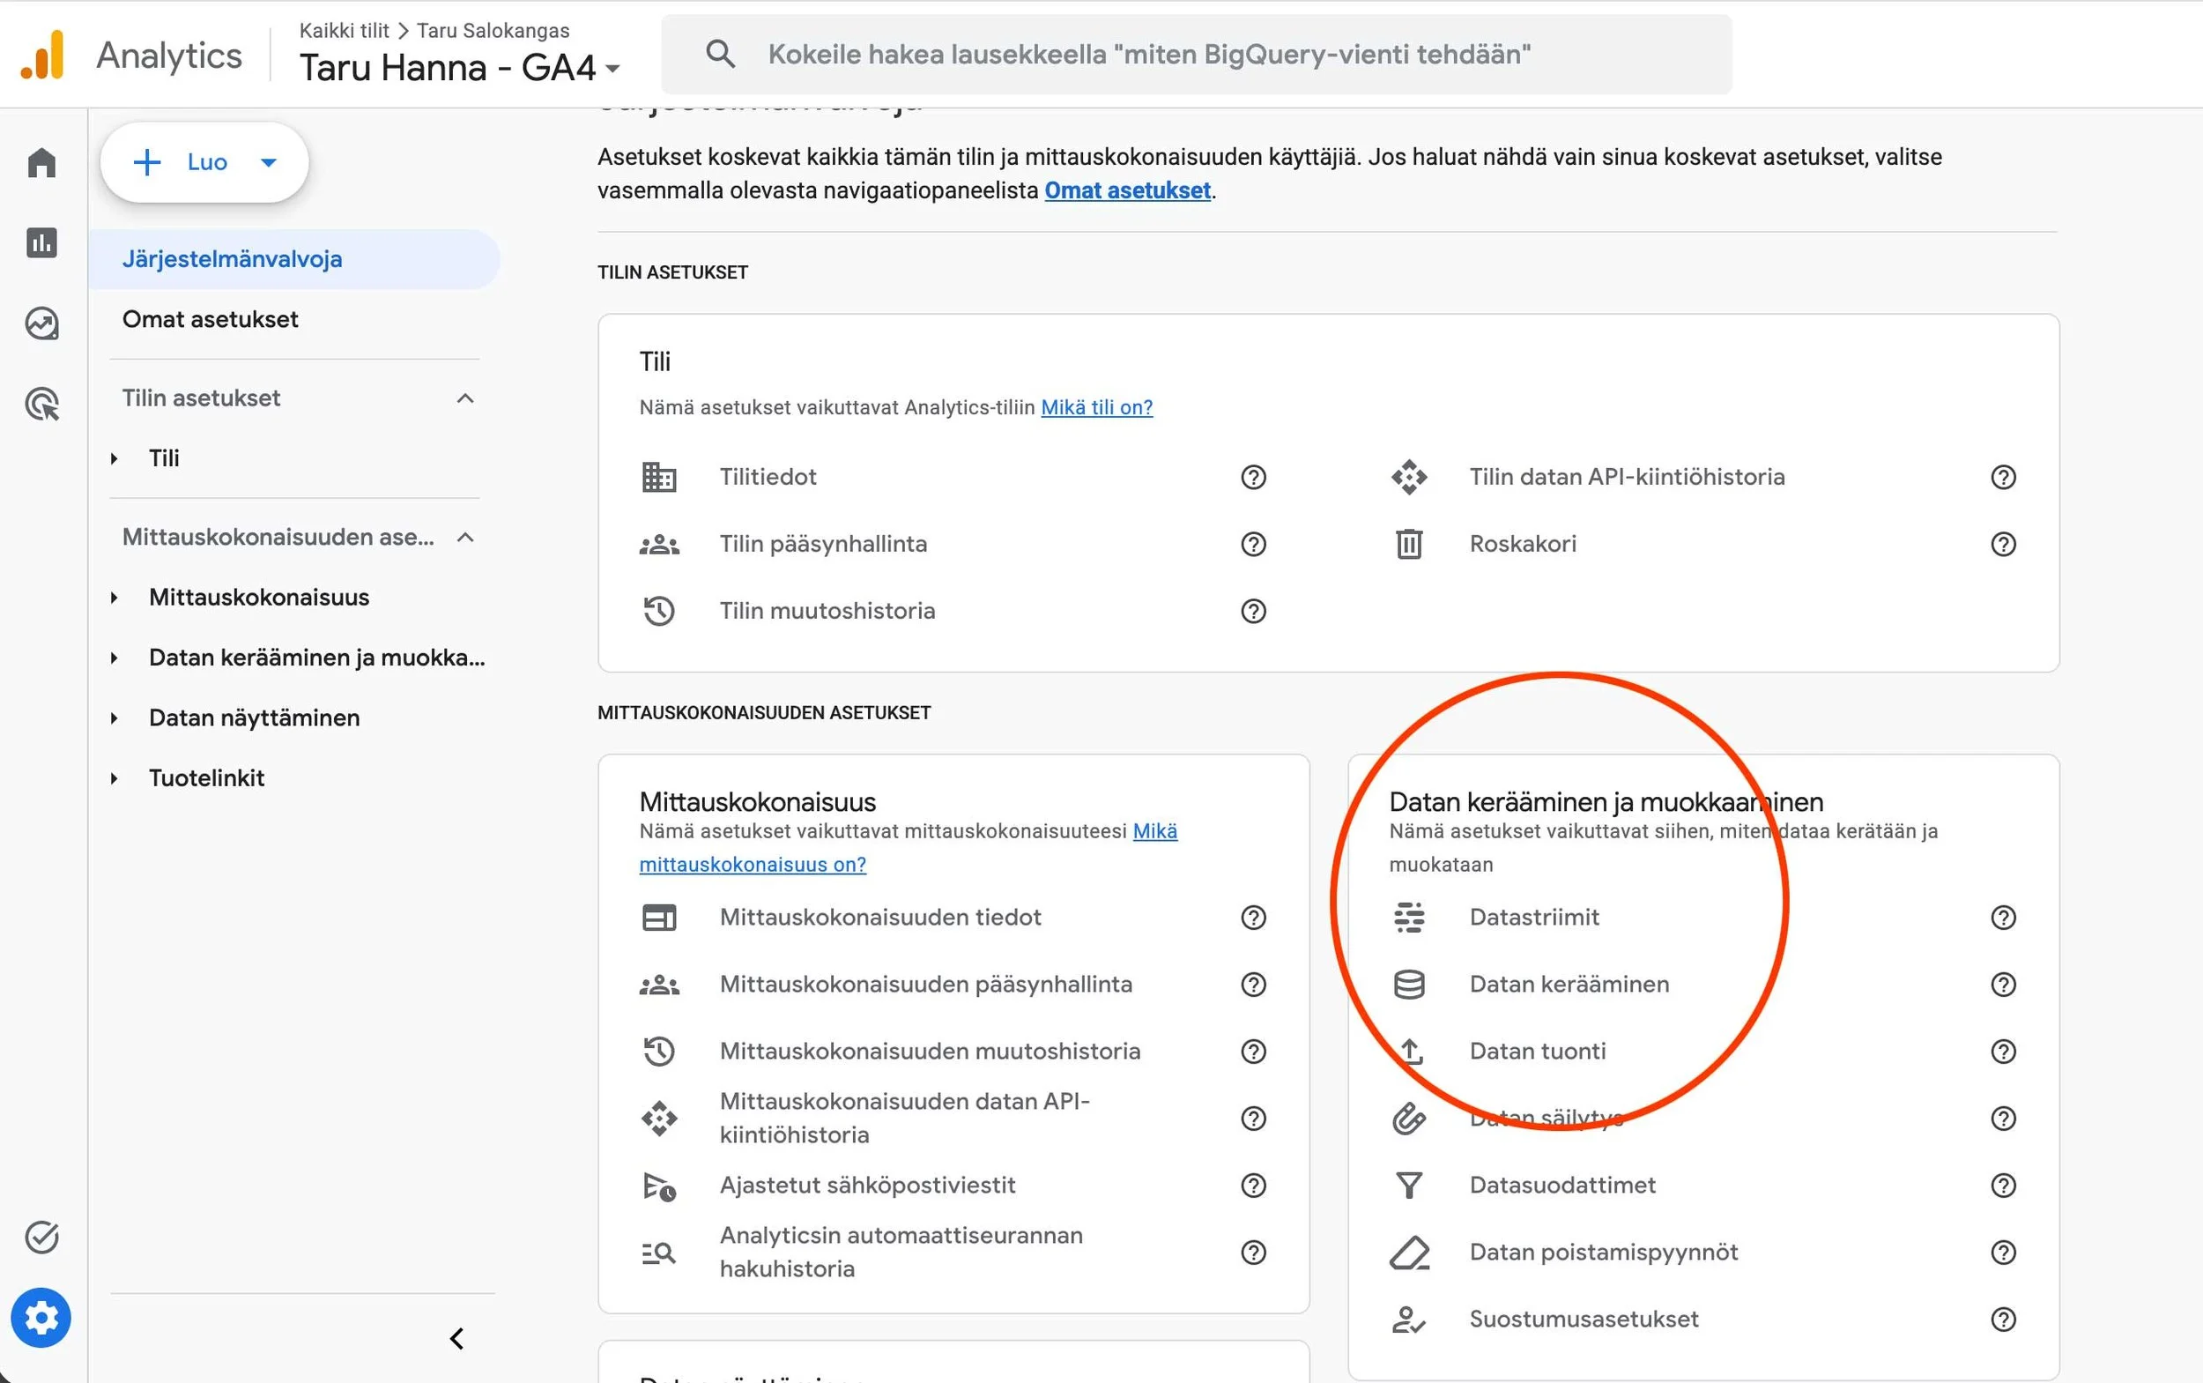This screenshot has height=1383, width=2203.
Task: Collapse the sidebar with the back arrow
Action: pos(457,1339)
